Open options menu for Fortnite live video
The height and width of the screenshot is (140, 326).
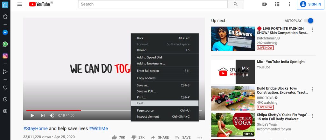tap(312, 30)
